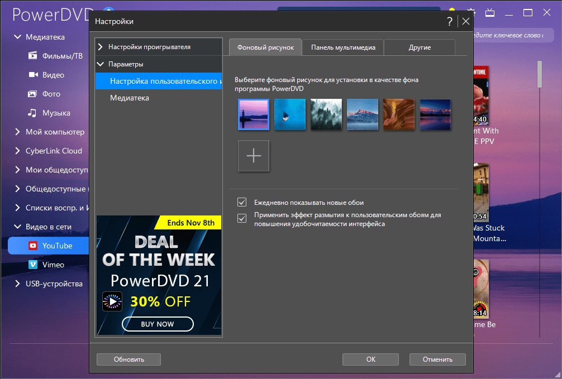Add a custom wallpaper with plus button
Viewport: 562px width, 379px height.
[x=254, y=156]
